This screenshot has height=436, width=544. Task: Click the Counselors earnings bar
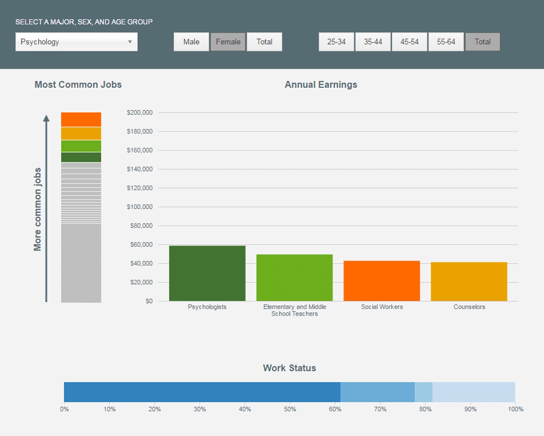click(x=469, y=281)
